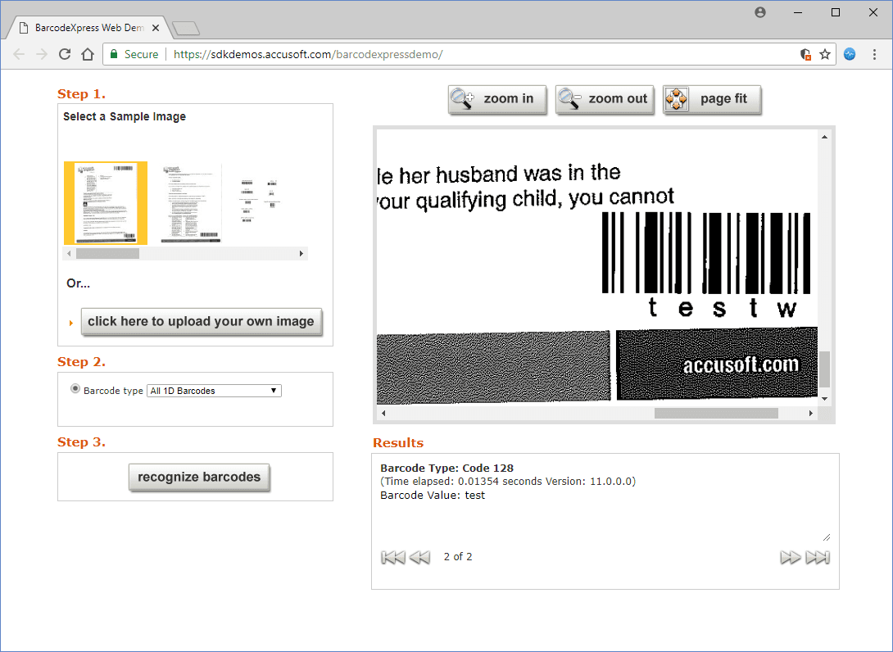Click the browser forward arrow

pyautogui.click(x=42, y=54)
